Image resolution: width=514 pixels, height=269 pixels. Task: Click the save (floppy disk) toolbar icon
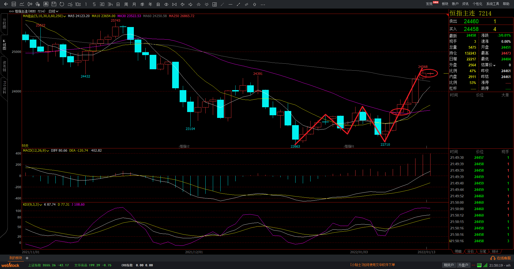(x=54, y=4)
